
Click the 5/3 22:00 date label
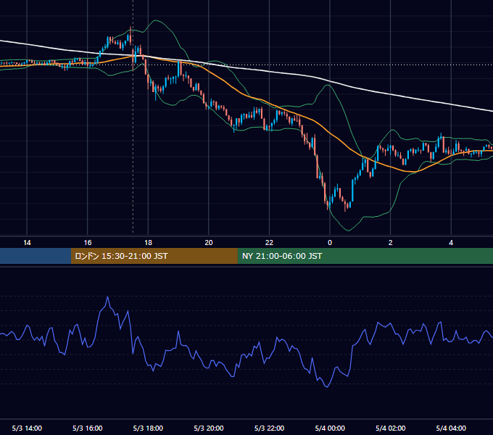pyautogui.click(x=270, y=428)
